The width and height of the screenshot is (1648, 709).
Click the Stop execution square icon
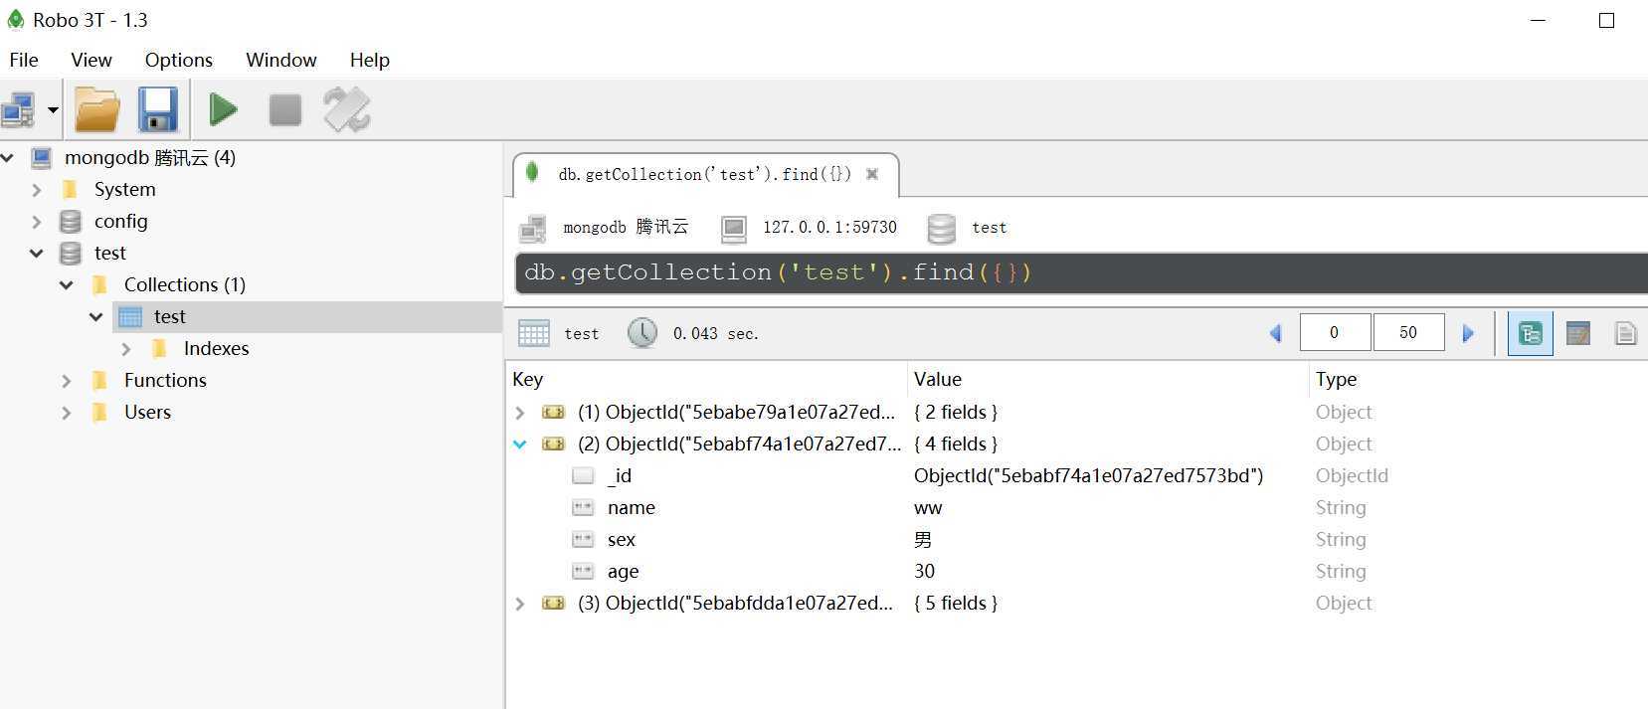coord(285,109)
